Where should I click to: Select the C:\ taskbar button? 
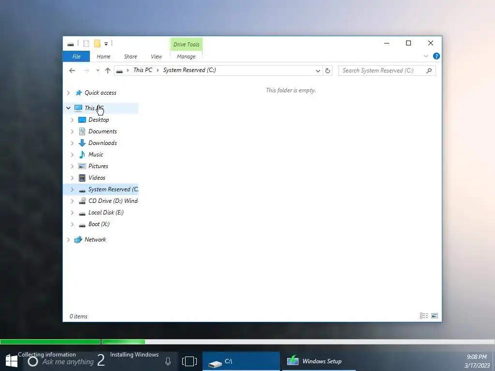[241, 361]
